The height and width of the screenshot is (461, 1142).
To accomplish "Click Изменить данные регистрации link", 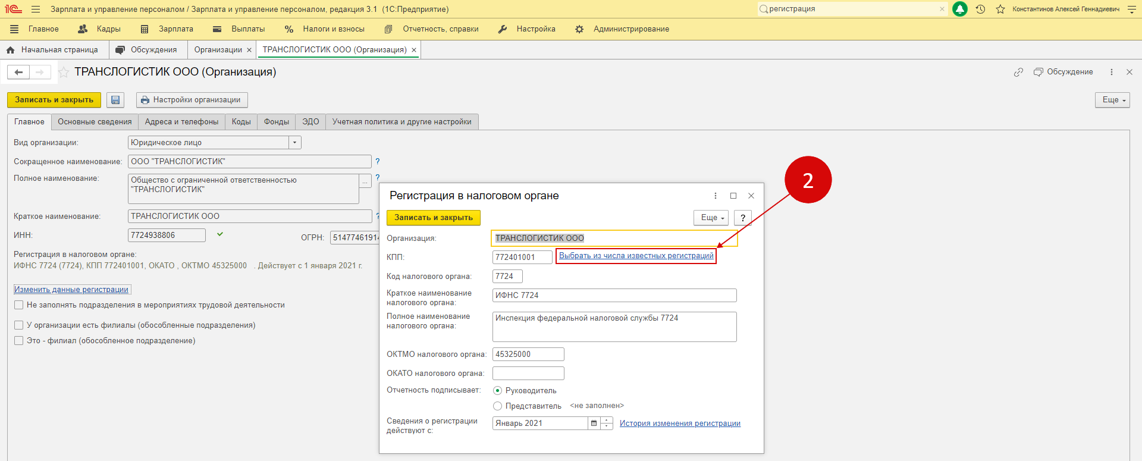I will click(x=71, y=290).
